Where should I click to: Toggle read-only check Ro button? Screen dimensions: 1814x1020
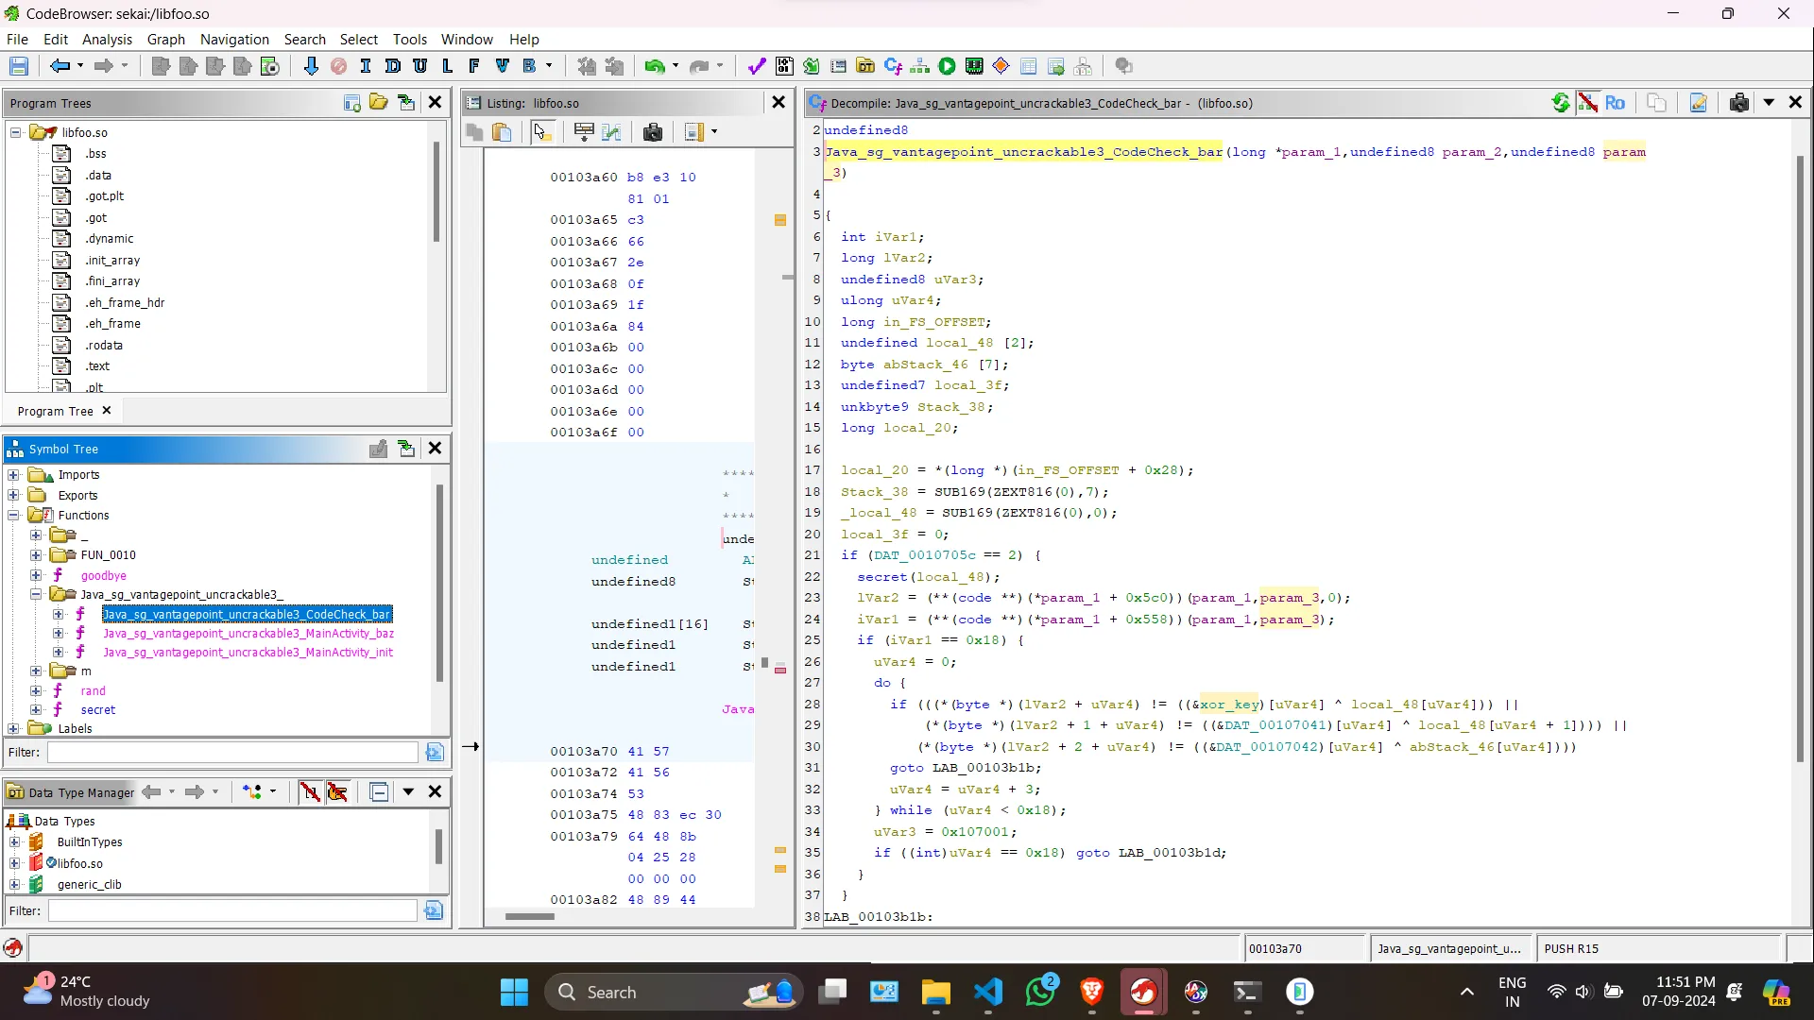click(1615, 103)
